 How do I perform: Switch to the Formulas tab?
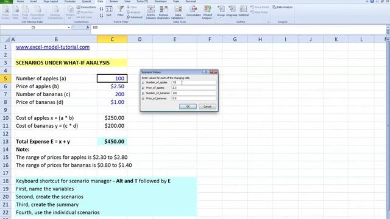click(x=70, y=1)
